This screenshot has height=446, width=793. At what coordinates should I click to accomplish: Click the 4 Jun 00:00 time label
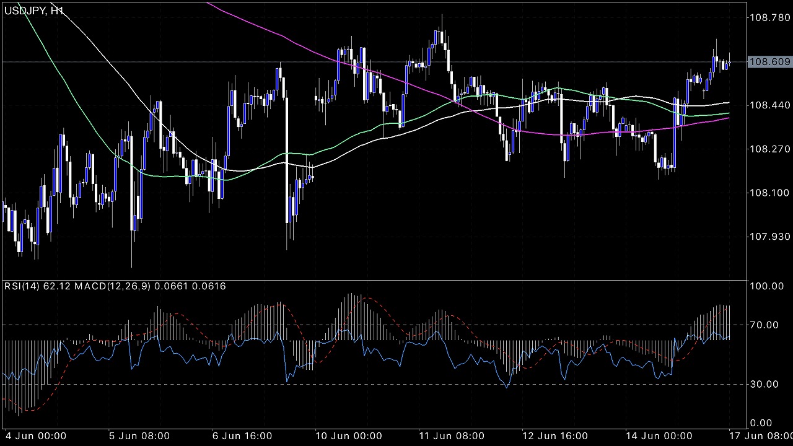click(36, 436)
